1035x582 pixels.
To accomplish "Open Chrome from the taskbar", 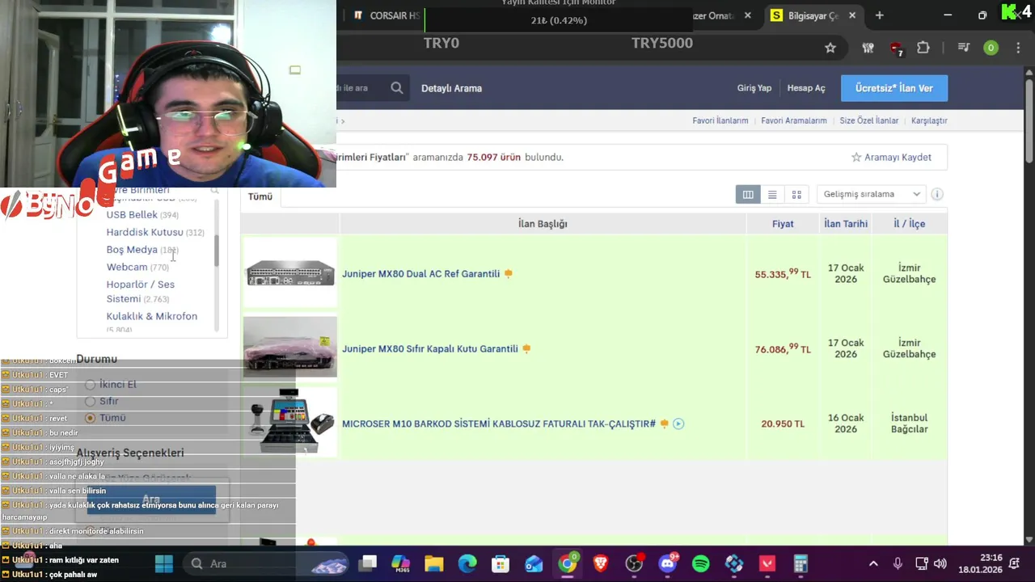I will click(x=568, y=563).
